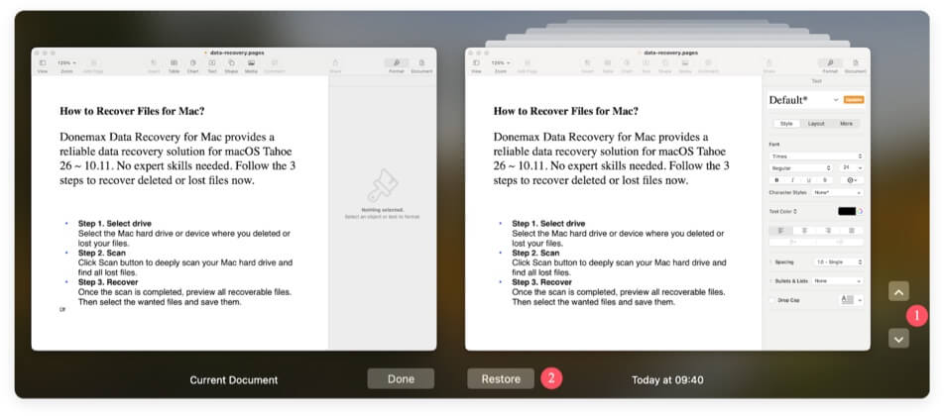Toggle Underline formatting button
Screen dimensions: 944x416
click(808, 179)
